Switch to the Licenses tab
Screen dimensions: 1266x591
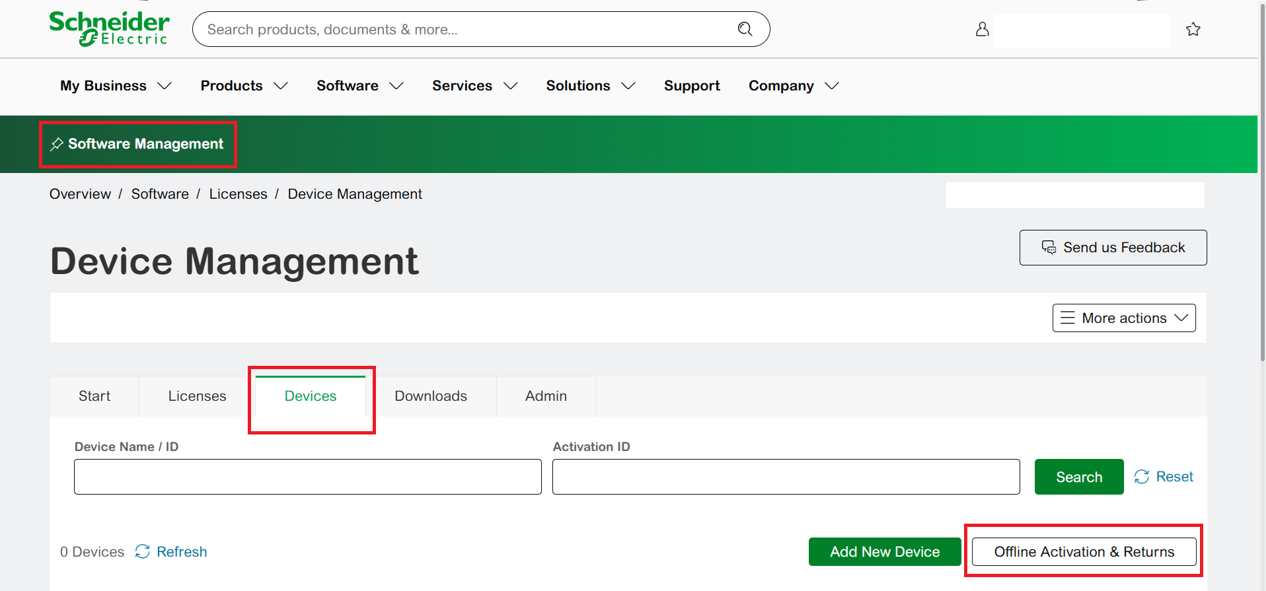pos(197,396)
